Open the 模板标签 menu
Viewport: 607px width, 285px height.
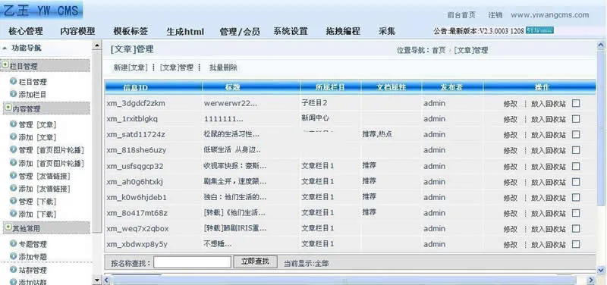click(131, 31)
